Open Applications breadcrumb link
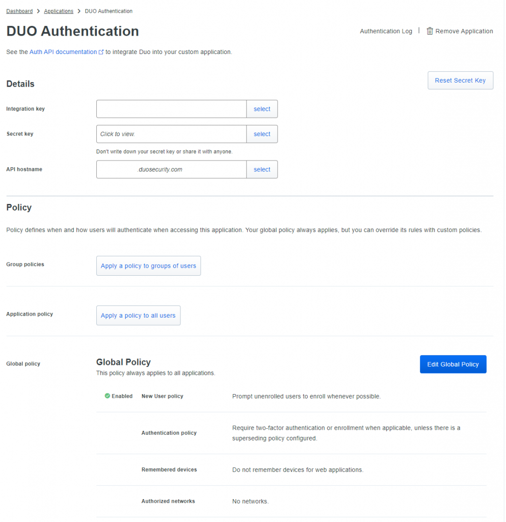This screenshot has width=506, height=522. 59,11
